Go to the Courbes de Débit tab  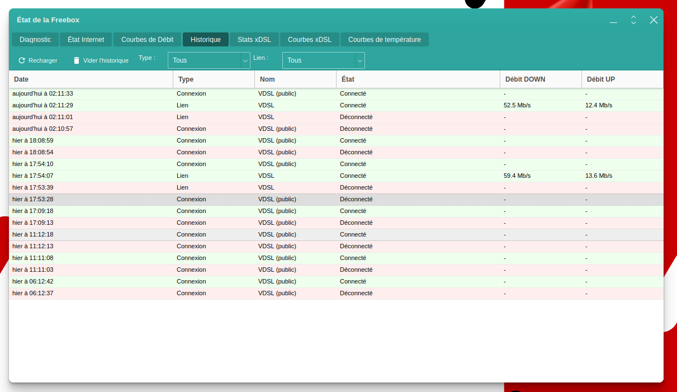tap(148, 40)
